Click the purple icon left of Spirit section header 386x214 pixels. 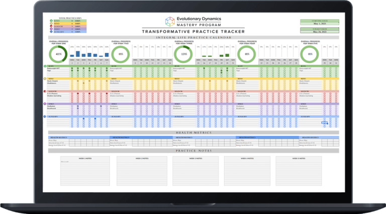(45, 104)
